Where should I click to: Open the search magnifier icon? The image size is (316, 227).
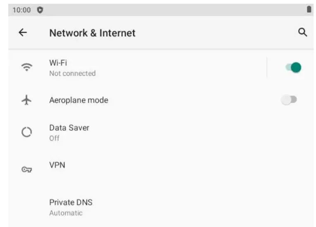(x=302, y=32)
